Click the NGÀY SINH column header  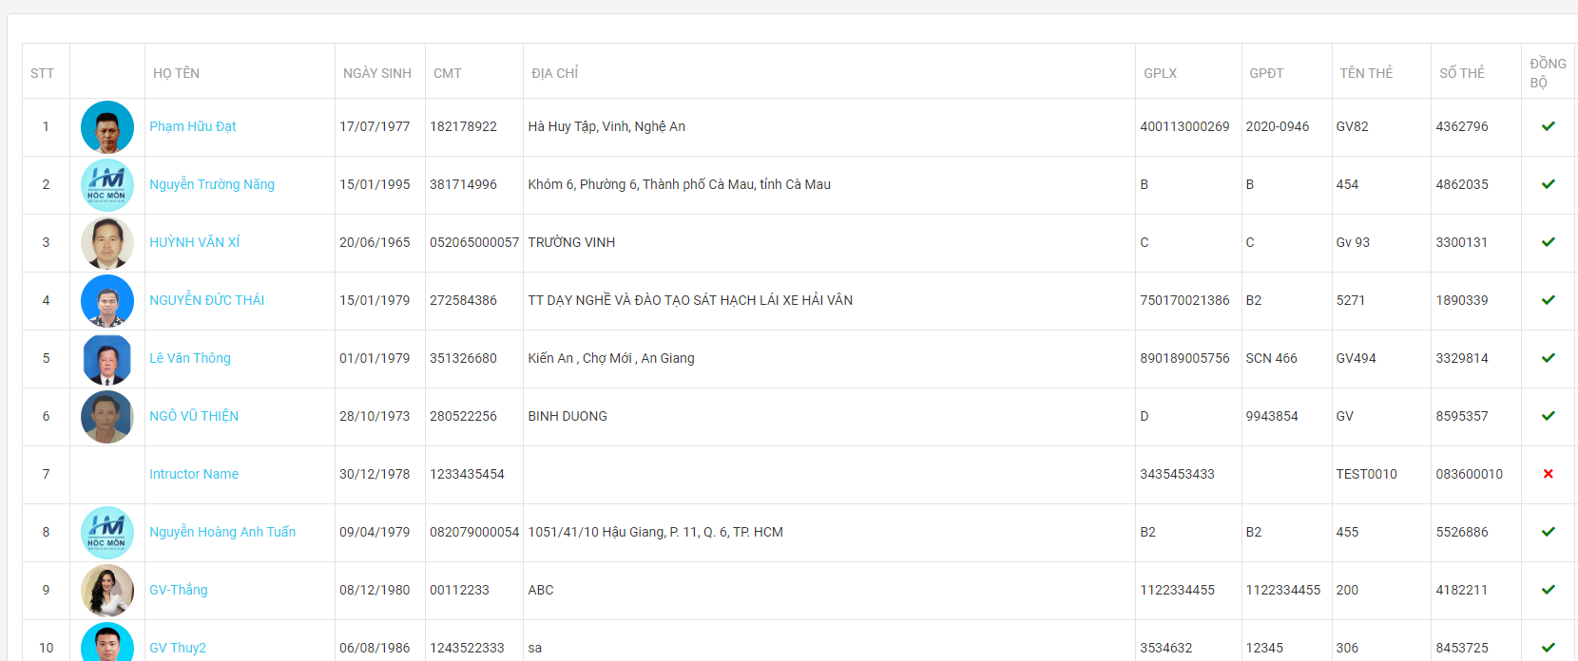377,73
